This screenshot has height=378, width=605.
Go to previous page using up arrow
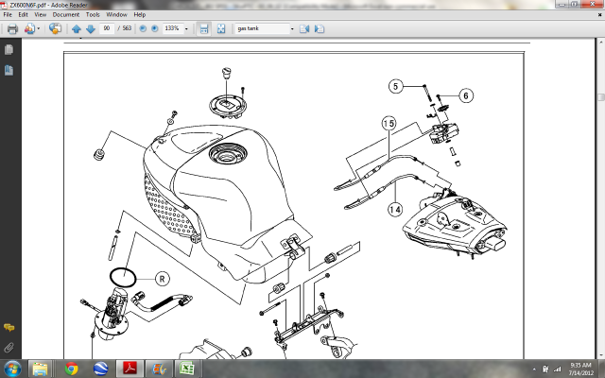(76, 29)
